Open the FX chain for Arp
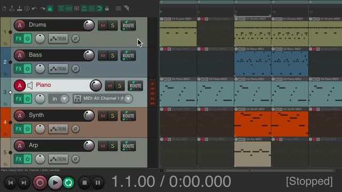 19,159
